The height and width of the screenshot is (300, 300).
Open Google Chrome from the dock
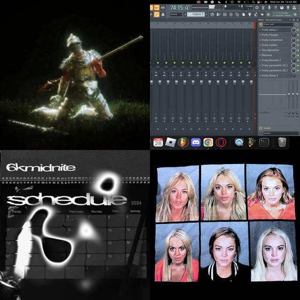[x=208, y=142]
